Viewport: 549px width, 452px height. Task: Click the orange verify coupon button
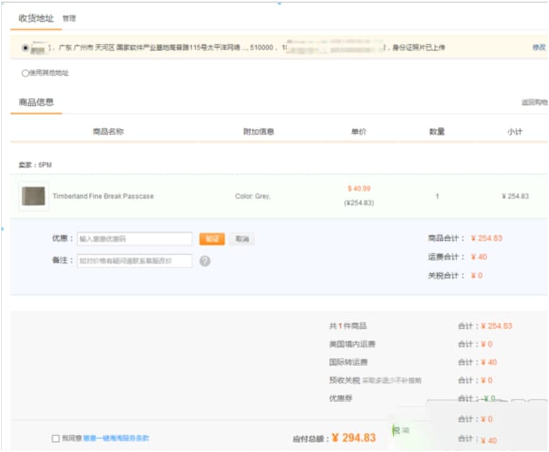(x=212, y=239)
